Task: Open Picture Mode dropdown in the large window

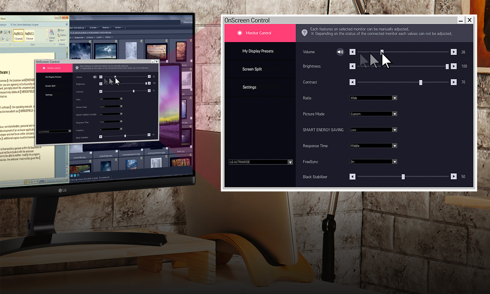Action: 373,114
